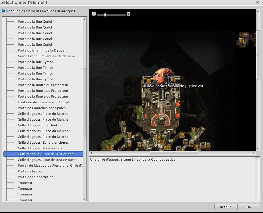Select the upper grate marker between the two stairways
The height and width of the screenshot is (213, 263).
click(x=159, y=138)
